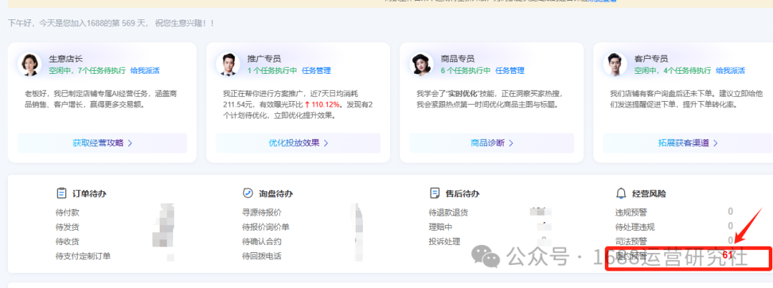Click the 生意店长 card title
Image resolution: width=773 pixels, height=288 pixels.
click(x=66, y=59)
